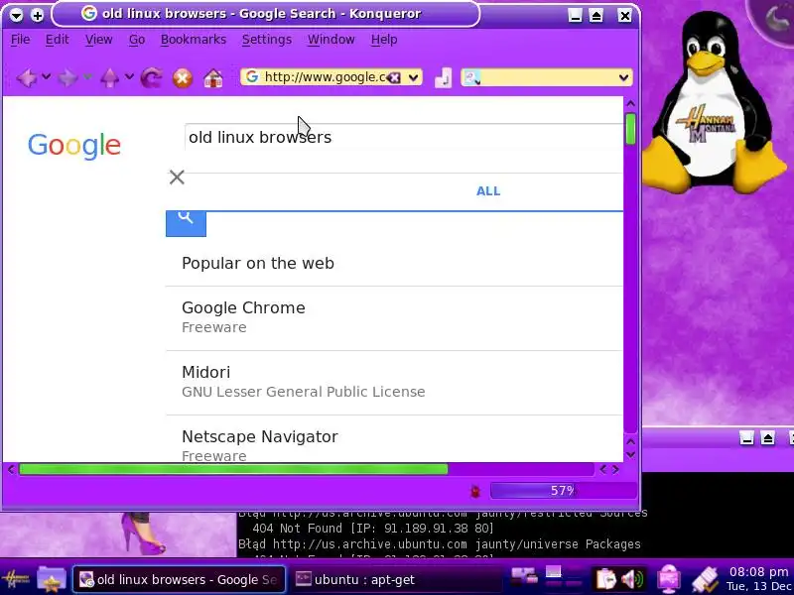Image resolution: width=794 pixels, height=595 pixels.
Task: Open the Hannah Montana start menu
Action: 16,579
